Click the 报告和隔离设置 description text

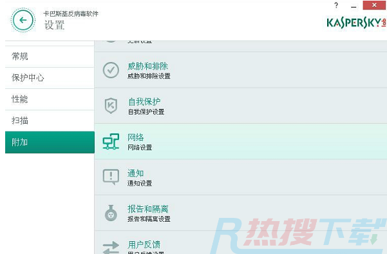[x=149, y=219]
